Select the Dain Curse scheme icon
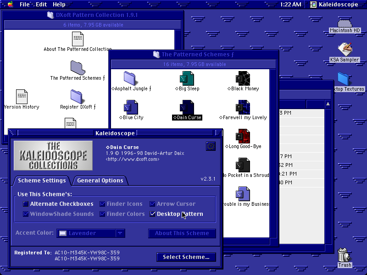 click(x=187, y=107)
